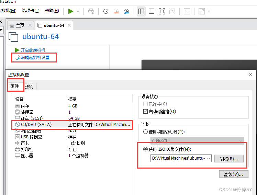This screenshot has height=195, width=257.
Task: Click the CPU icon for 处理器
Action: pos(18,112)
